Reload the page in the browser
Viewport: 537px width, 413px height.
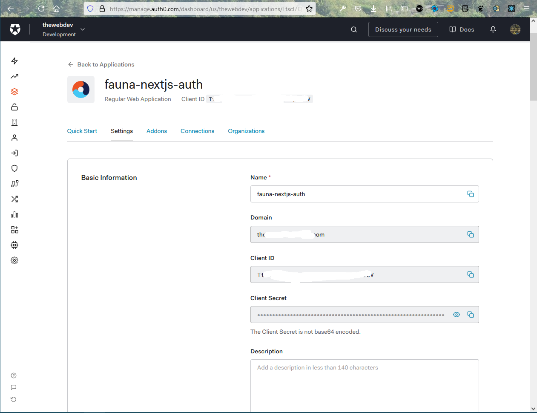(x=41, y=9)
